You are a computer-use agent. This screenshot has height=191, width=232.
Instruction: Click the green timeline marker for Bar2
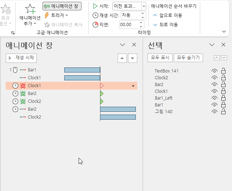pyautogui.click(x=102, y=94)
